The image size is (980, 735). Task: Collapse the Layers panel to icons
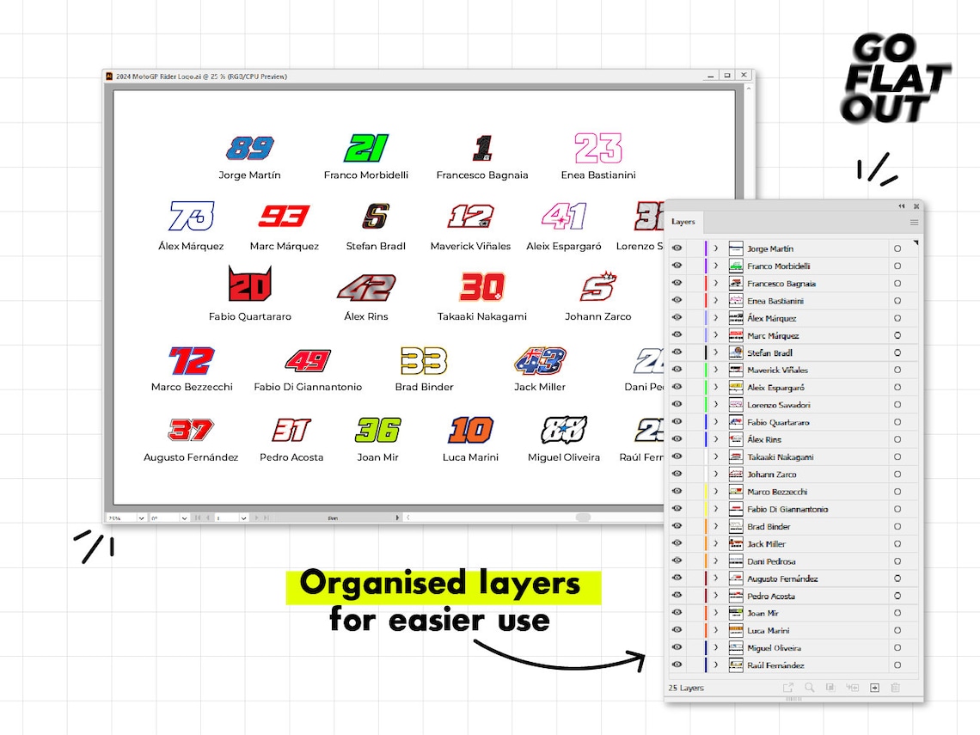pyautogui.click(x=901, y=206)
